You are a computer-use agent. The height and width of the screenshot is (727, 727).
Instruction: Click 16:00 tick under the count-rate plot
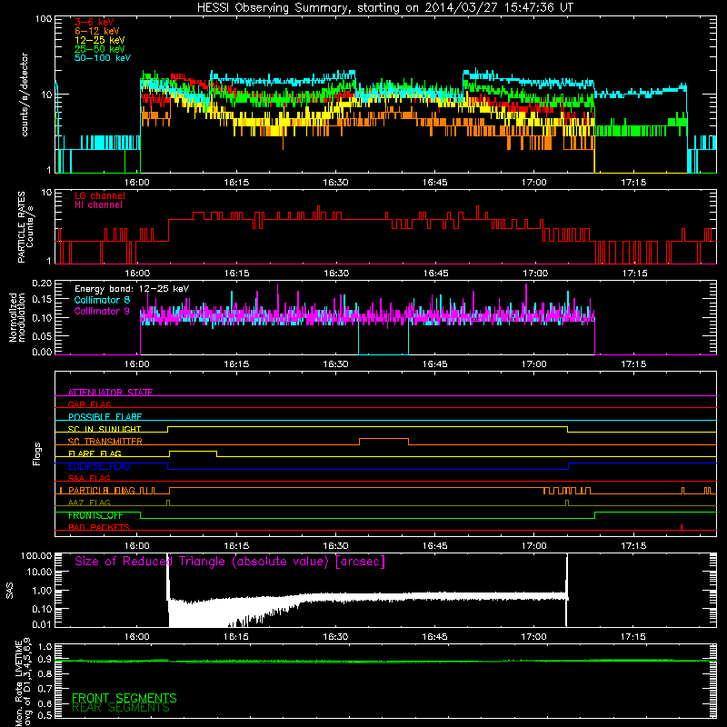[x=137, y=183]
